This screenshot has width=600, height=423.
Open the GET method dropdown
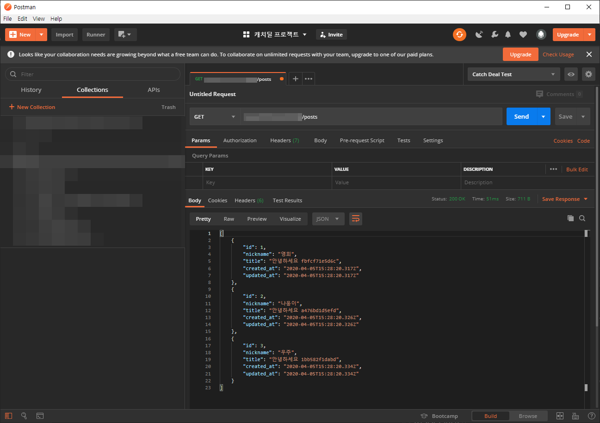coord(215,117)
